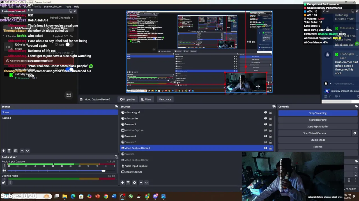This screenshot has width=359, height=201.
Task: Open Properties for selected source
Action: 127,99
